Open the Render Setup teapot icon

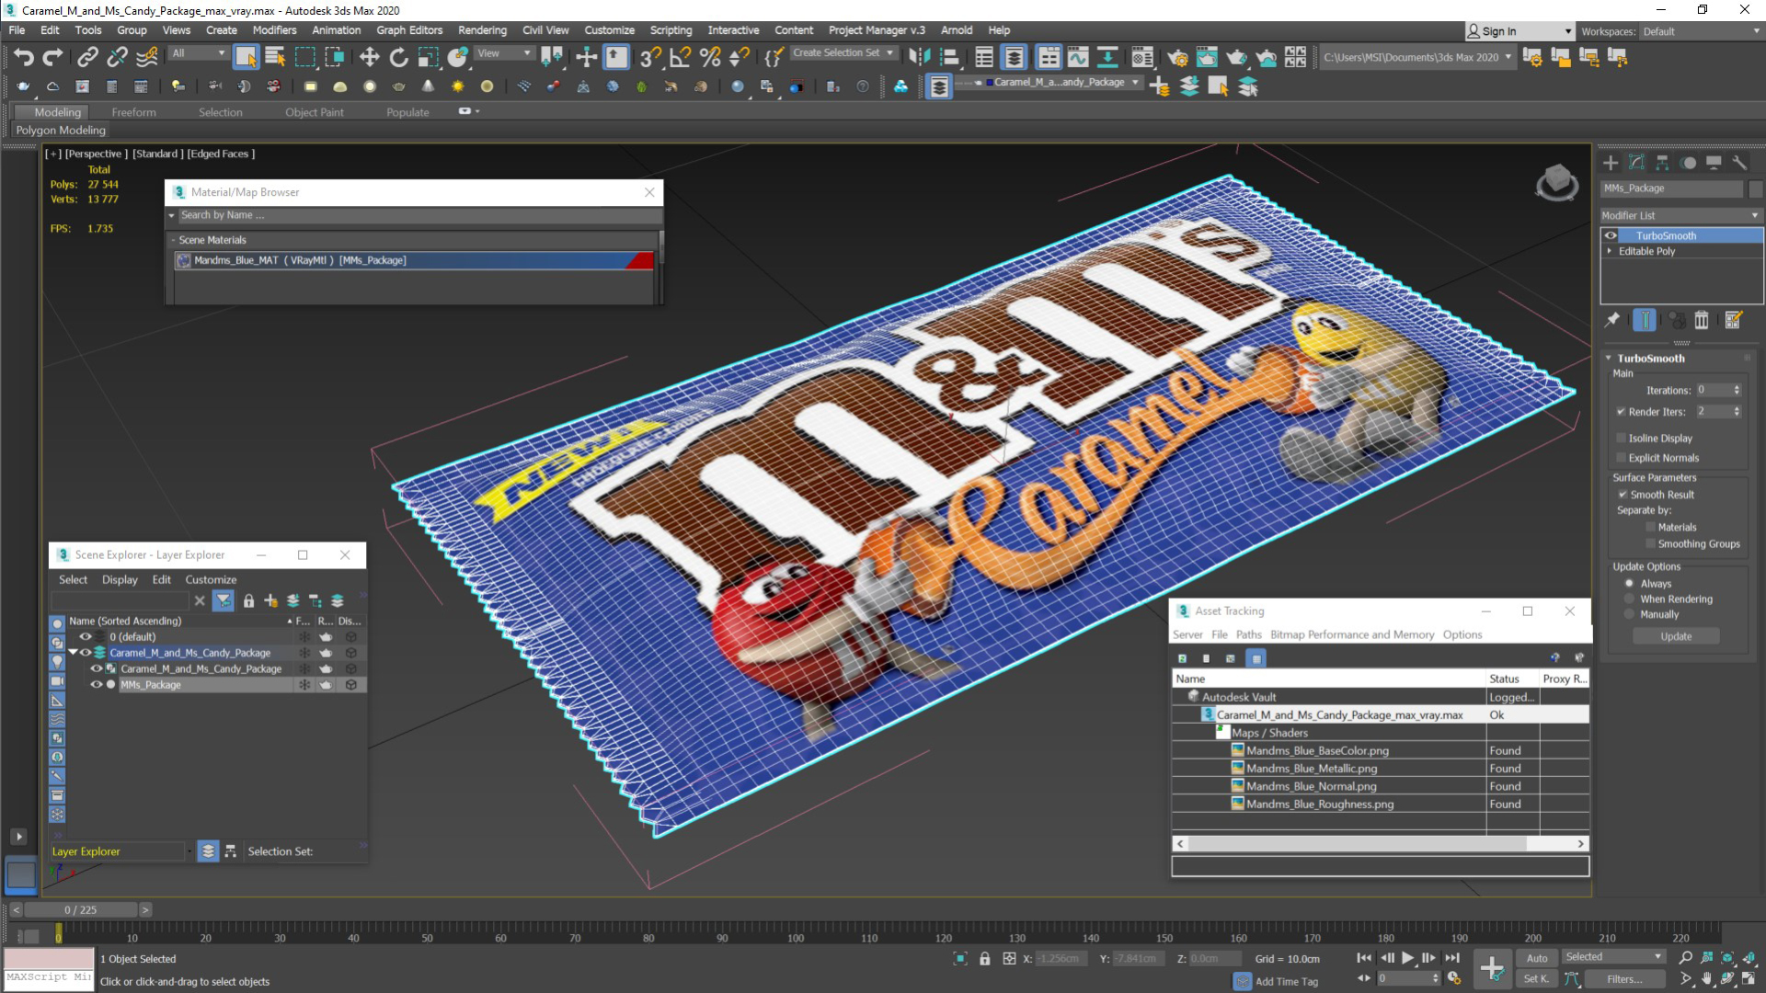(1176, 57)
